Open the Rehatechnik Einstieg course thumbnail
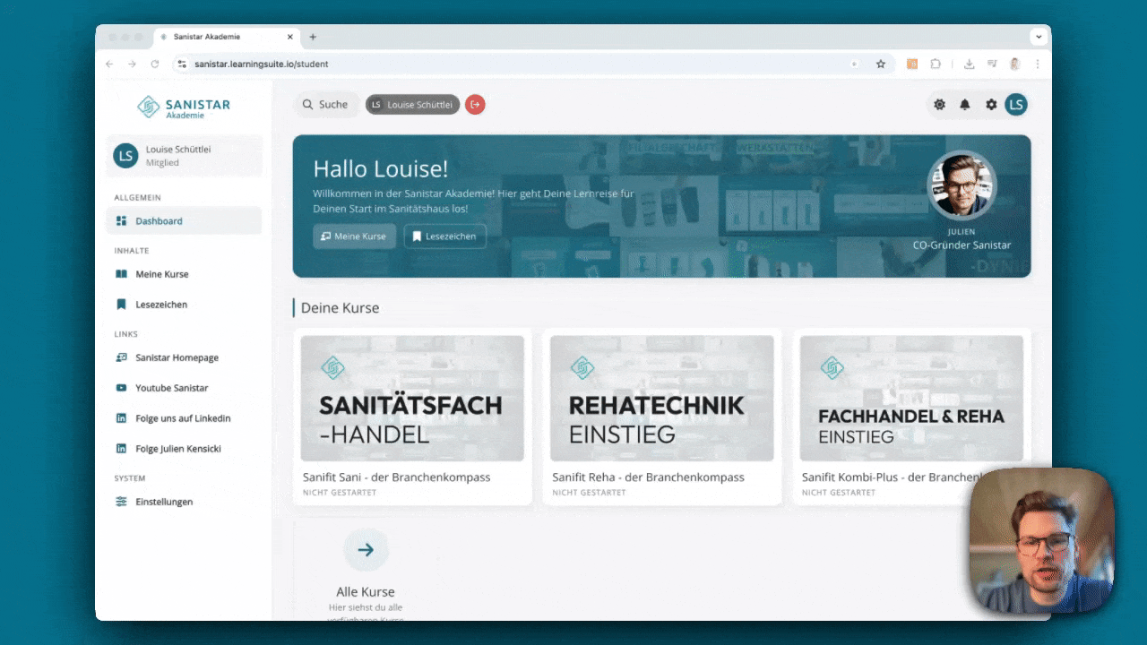The width and height of the screenshot is (1147, 645). coord(662,399)
